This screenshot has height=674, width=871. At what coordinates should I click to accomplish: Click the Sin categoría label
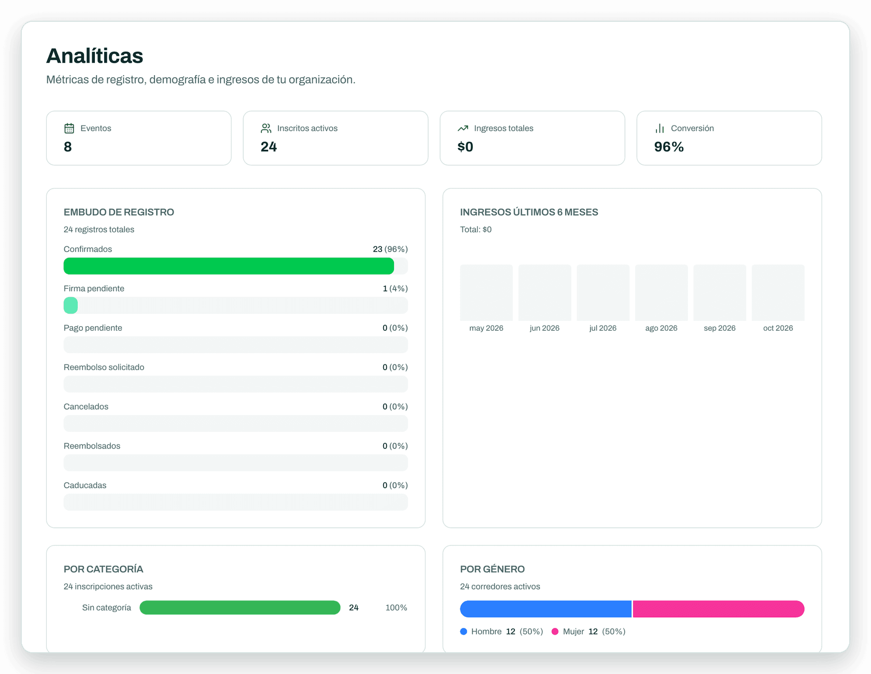[x=107, y=608]
